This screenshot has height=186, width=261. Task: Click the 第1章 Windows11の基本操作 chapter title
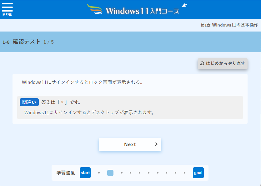tap(229, 25)
